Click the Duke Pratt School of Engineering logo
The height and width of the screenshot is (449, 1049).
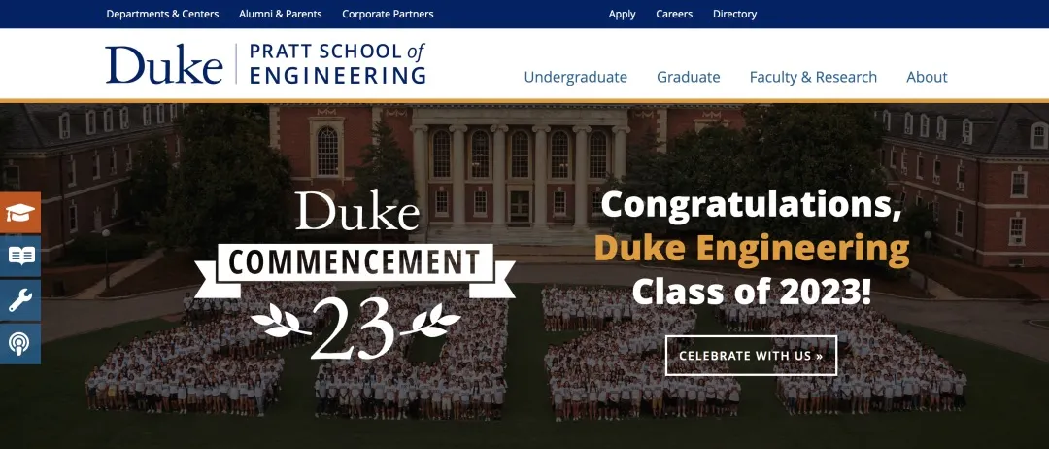[x=265, y=64]
